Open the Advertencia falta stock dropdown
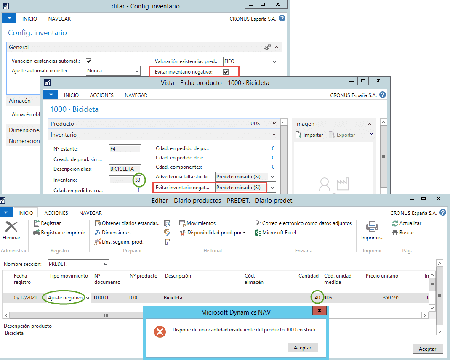The height and width of the screenshot is (360, 450). (x=273, y=177)
